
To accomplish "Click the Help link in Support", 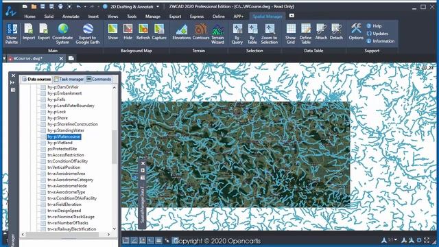I will pyautogui.click(x=374, y=26).
